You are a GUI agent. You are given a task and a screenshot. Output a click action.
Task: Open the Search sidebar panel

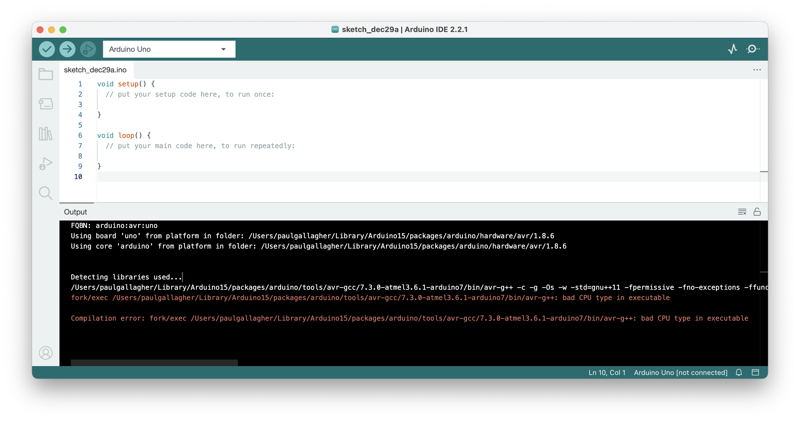tap(46, 193)
